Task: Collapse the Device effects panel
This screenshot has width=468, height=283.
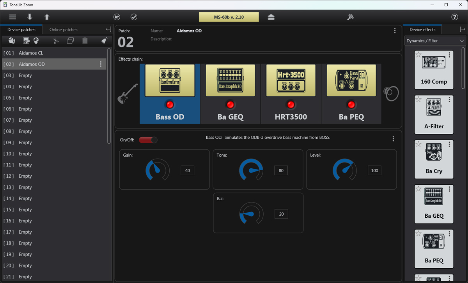Action: pos(463,30)
